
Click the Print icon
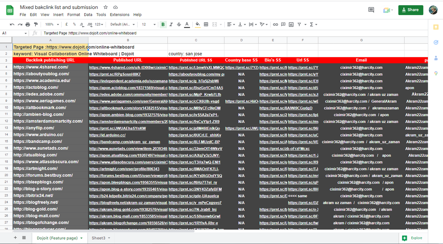[x=28, y=24]
